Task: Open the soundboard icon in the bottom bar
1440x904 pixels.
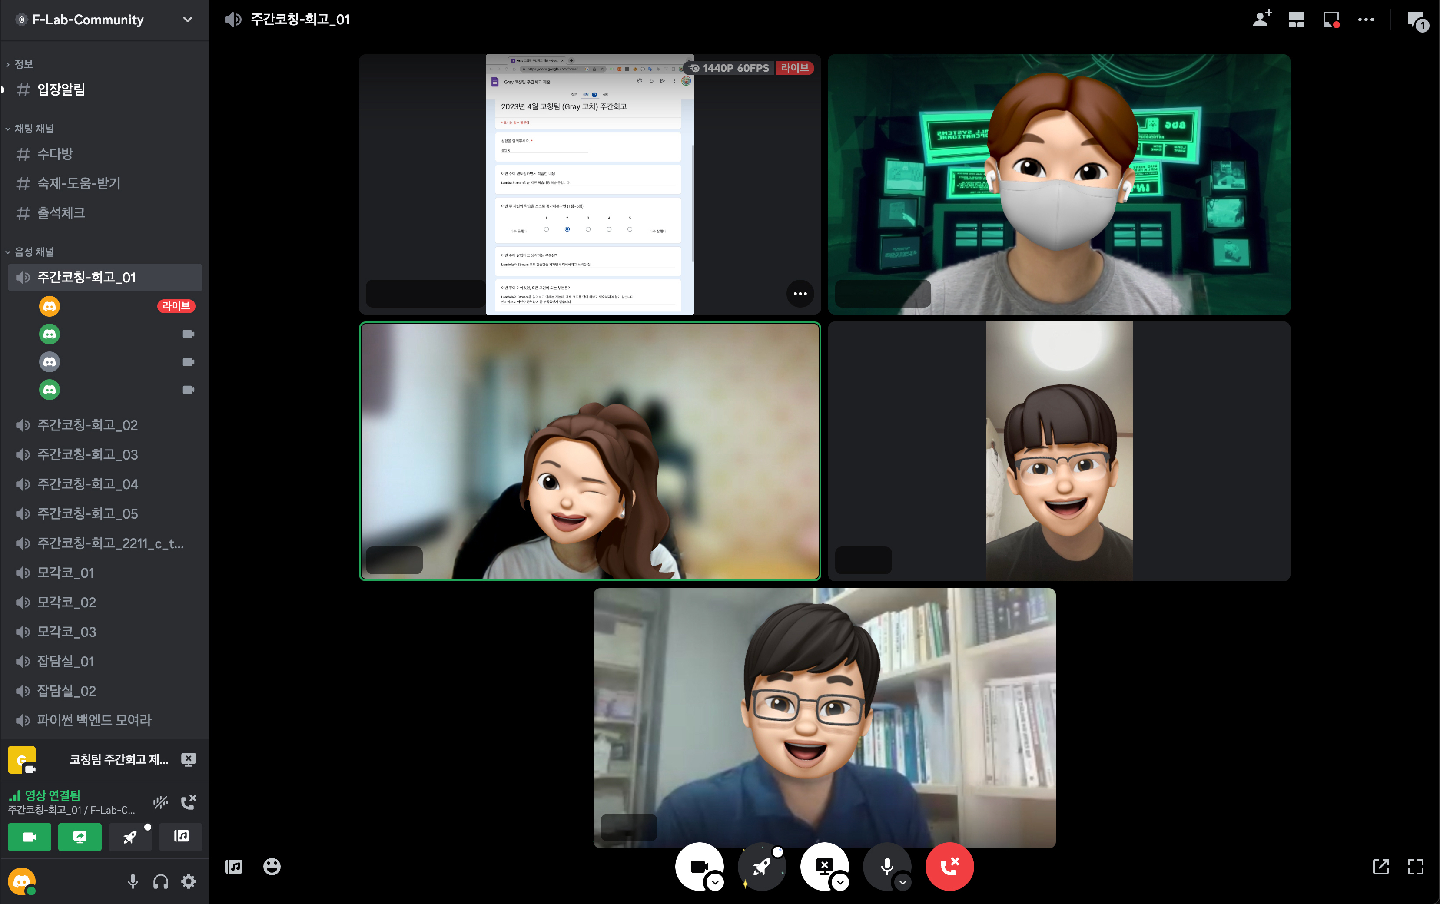Action: click(233, 866)
